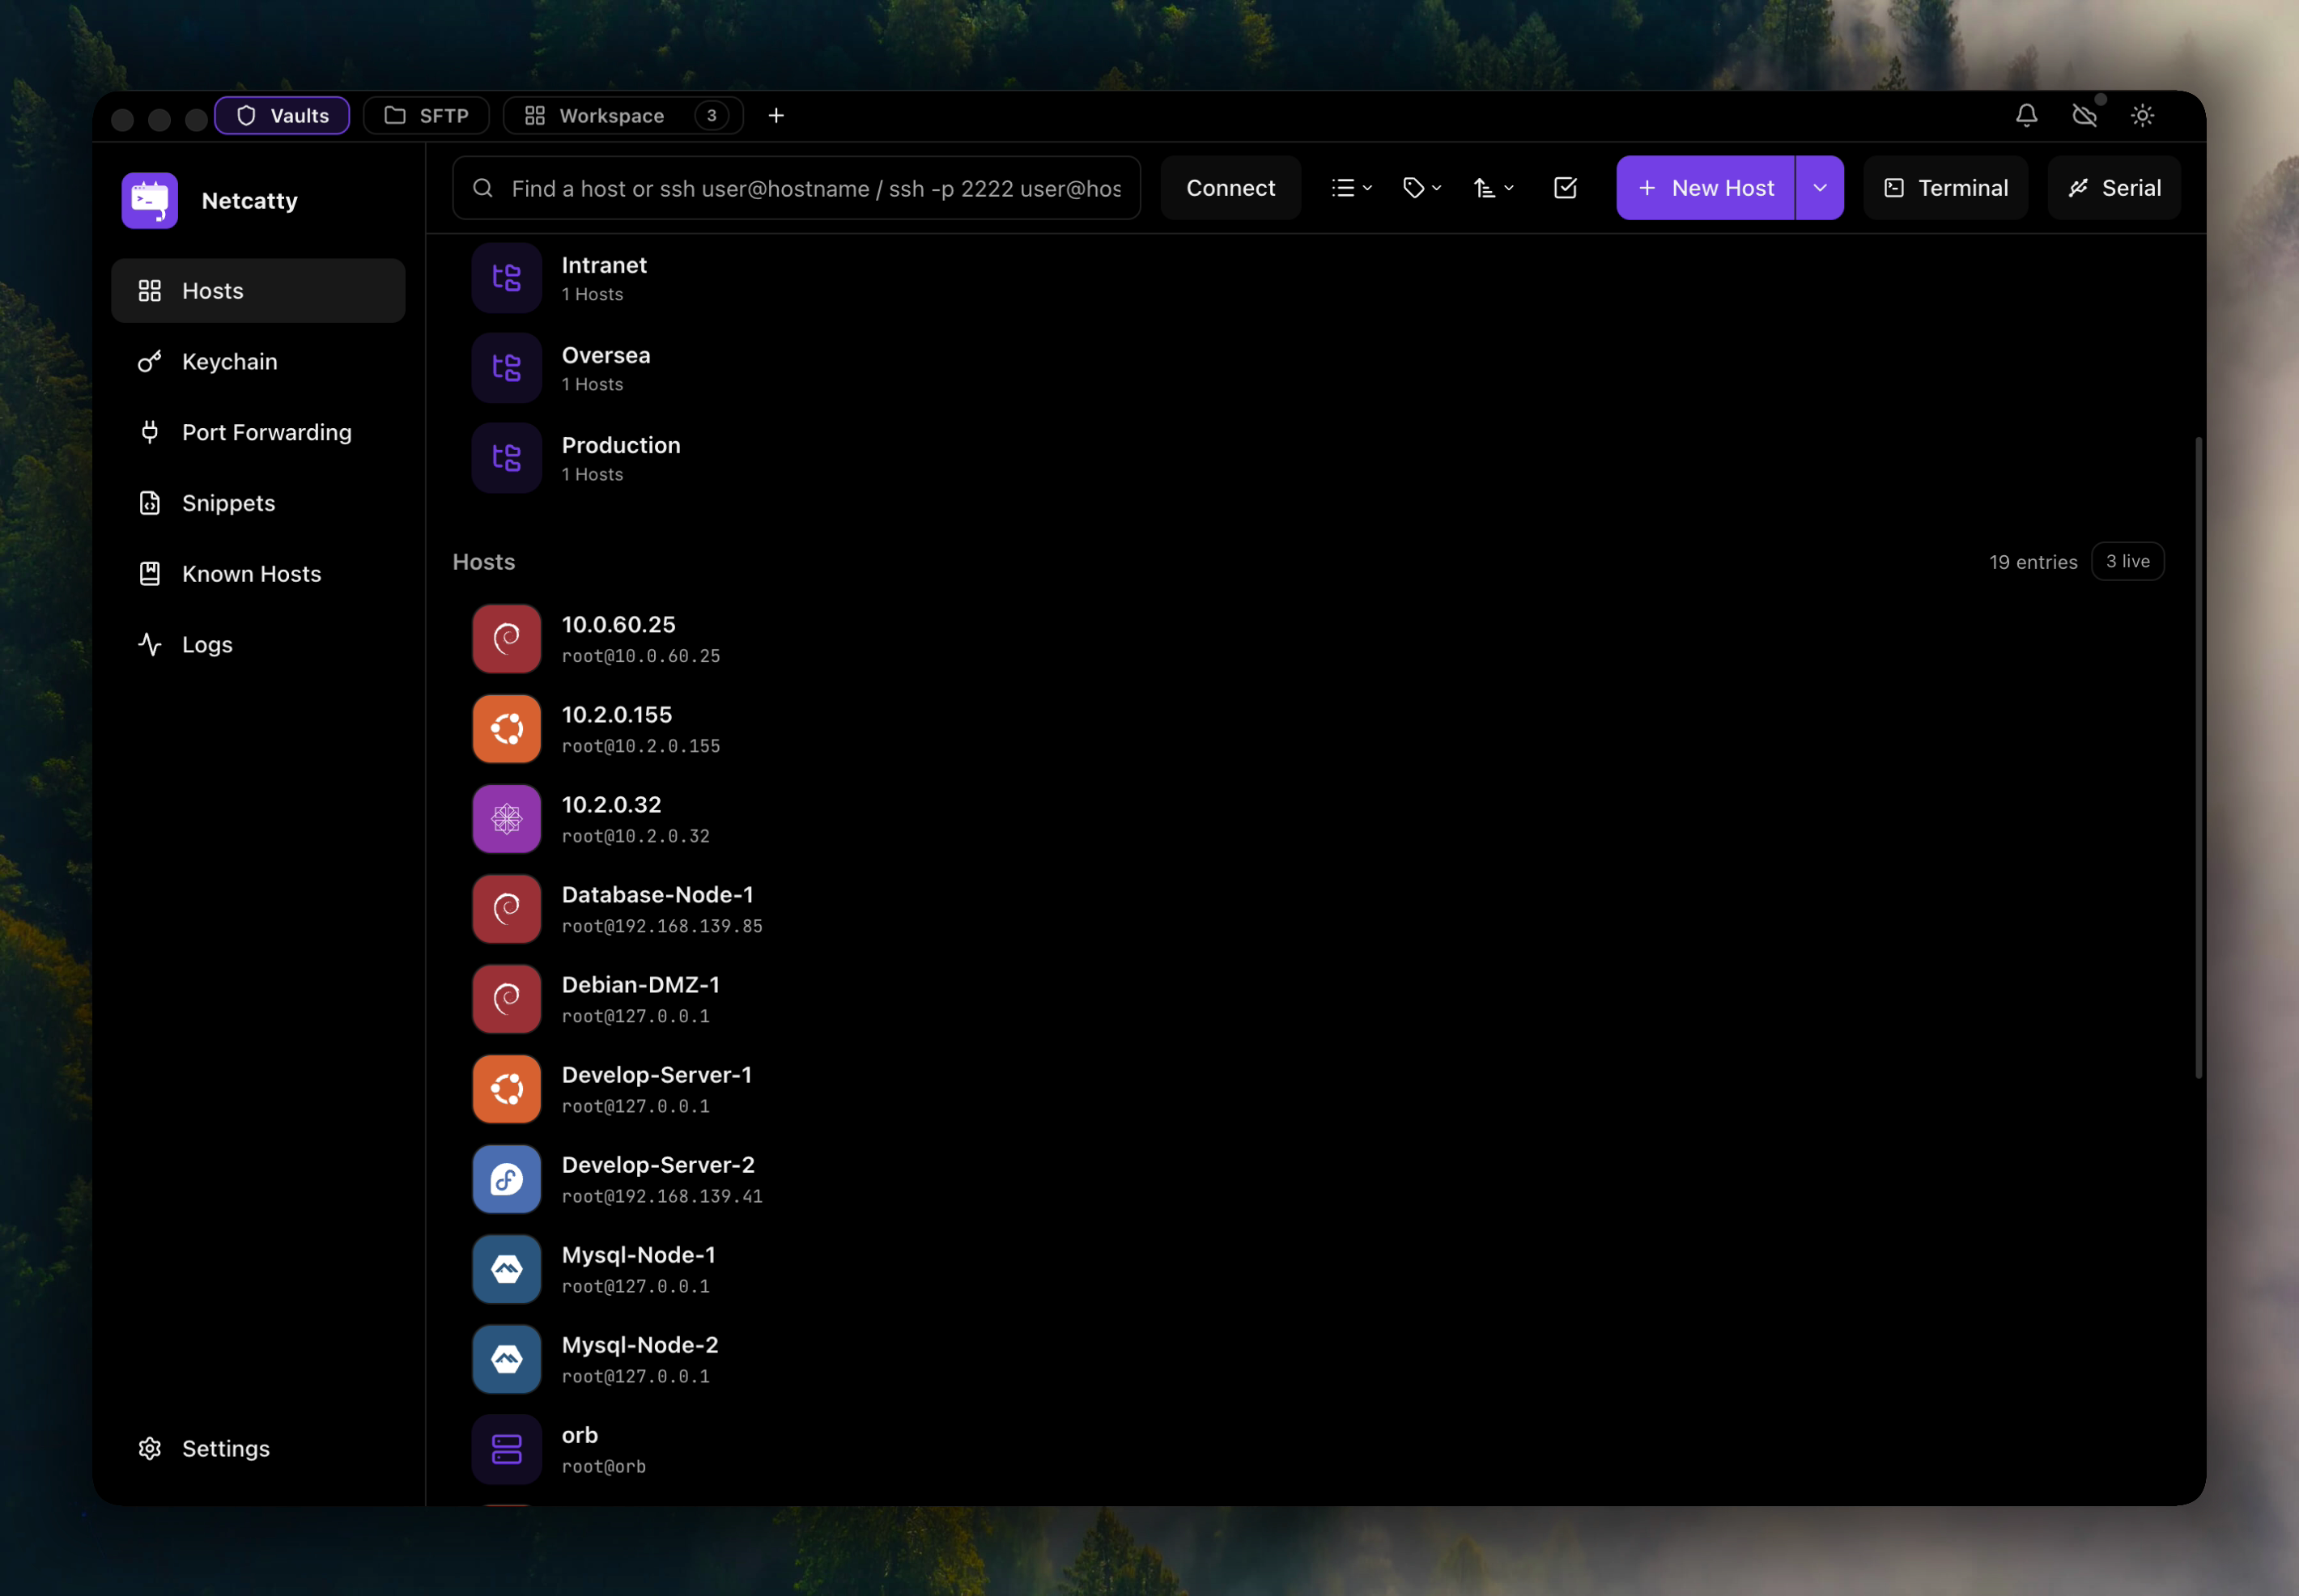The width and height of the screenshot is (2299, 1596).
Task: Open Keychain from the sidebar
Action: 229,362
